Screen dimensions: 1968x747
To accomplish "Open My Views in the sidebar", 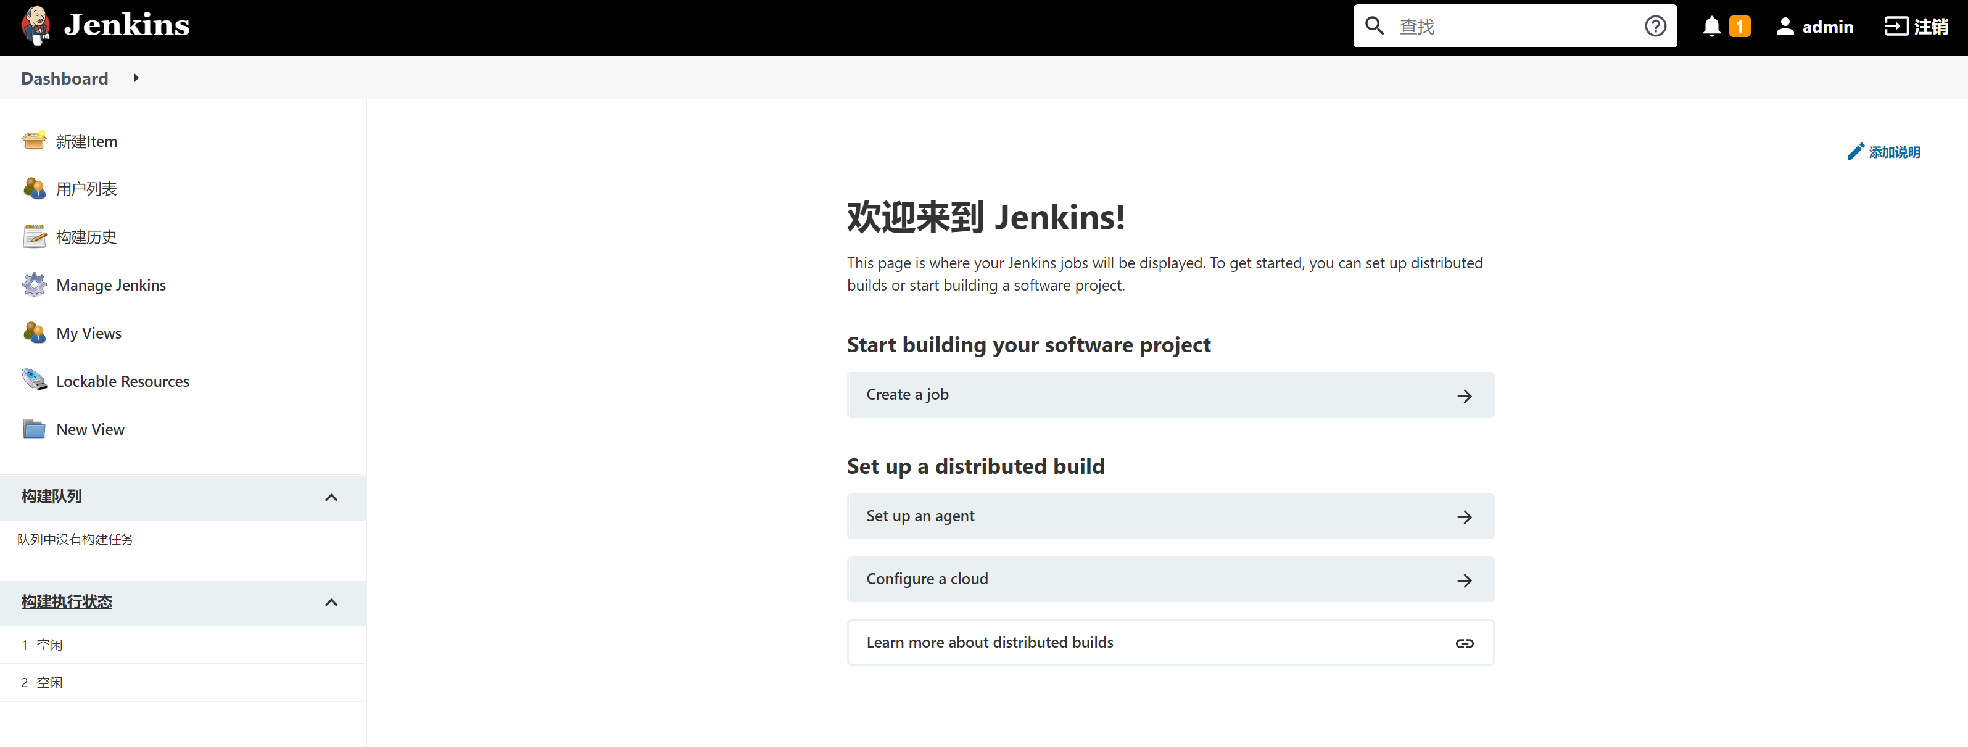I will 89,333.
